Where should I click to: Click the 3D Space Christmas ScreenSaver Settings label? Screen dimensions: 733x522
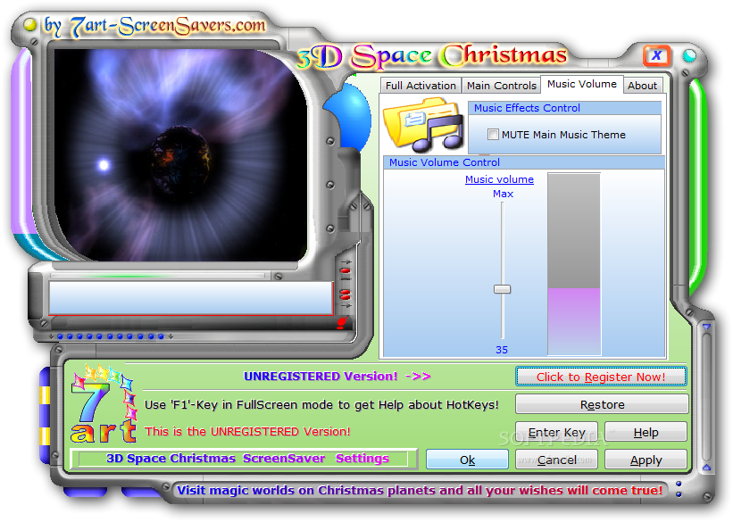click(x=247, y=458)
